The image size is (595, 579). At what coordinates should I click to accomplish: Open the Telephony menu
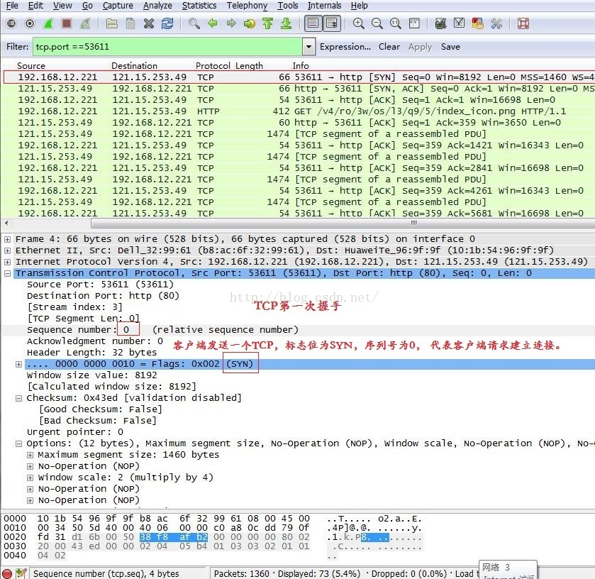pyautogui.click(x=247, y=5)
